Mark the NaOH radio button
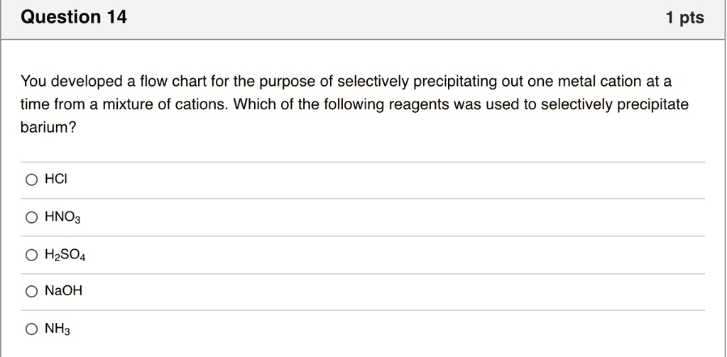727x357 pixels. coord(31,291)
